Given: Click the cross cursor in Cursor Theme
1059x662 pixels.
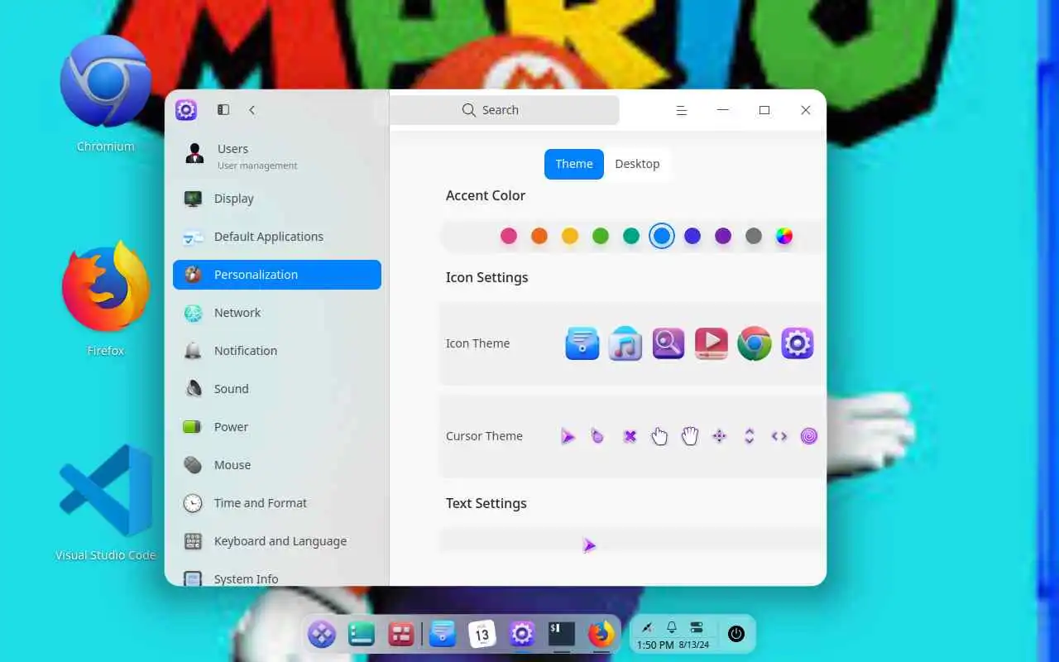Looking at the screenshot, I should (x=630, y=436).
